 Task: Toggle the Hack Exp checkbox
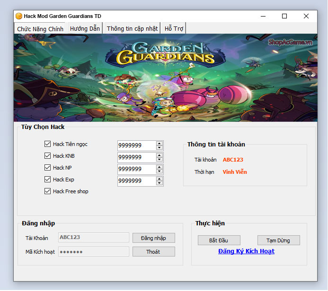pyautogui.click(x=47, y=180)
